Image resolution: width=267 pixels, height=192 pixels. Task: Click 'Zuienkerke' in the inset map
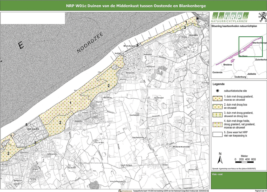coord(261,60)
